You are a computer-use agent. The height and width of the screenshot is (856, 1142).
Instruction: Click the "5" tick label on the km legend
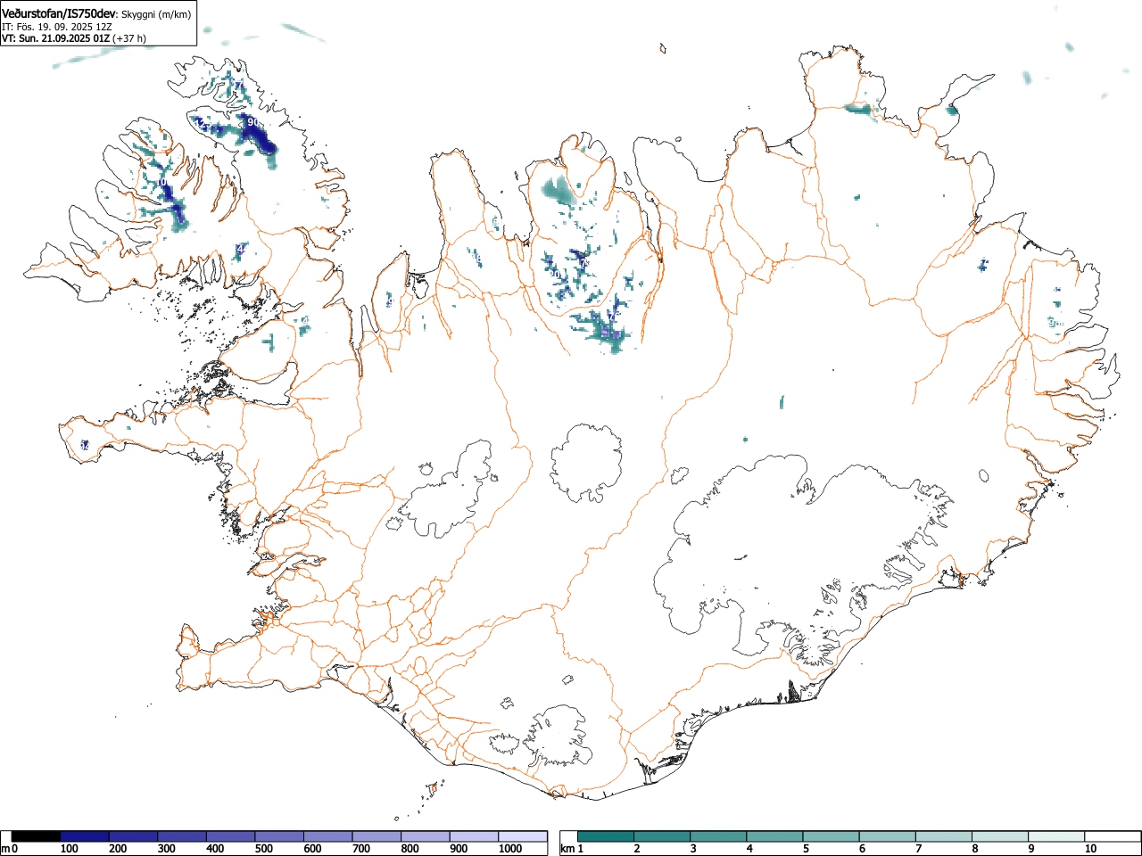[x=806, y=849]
